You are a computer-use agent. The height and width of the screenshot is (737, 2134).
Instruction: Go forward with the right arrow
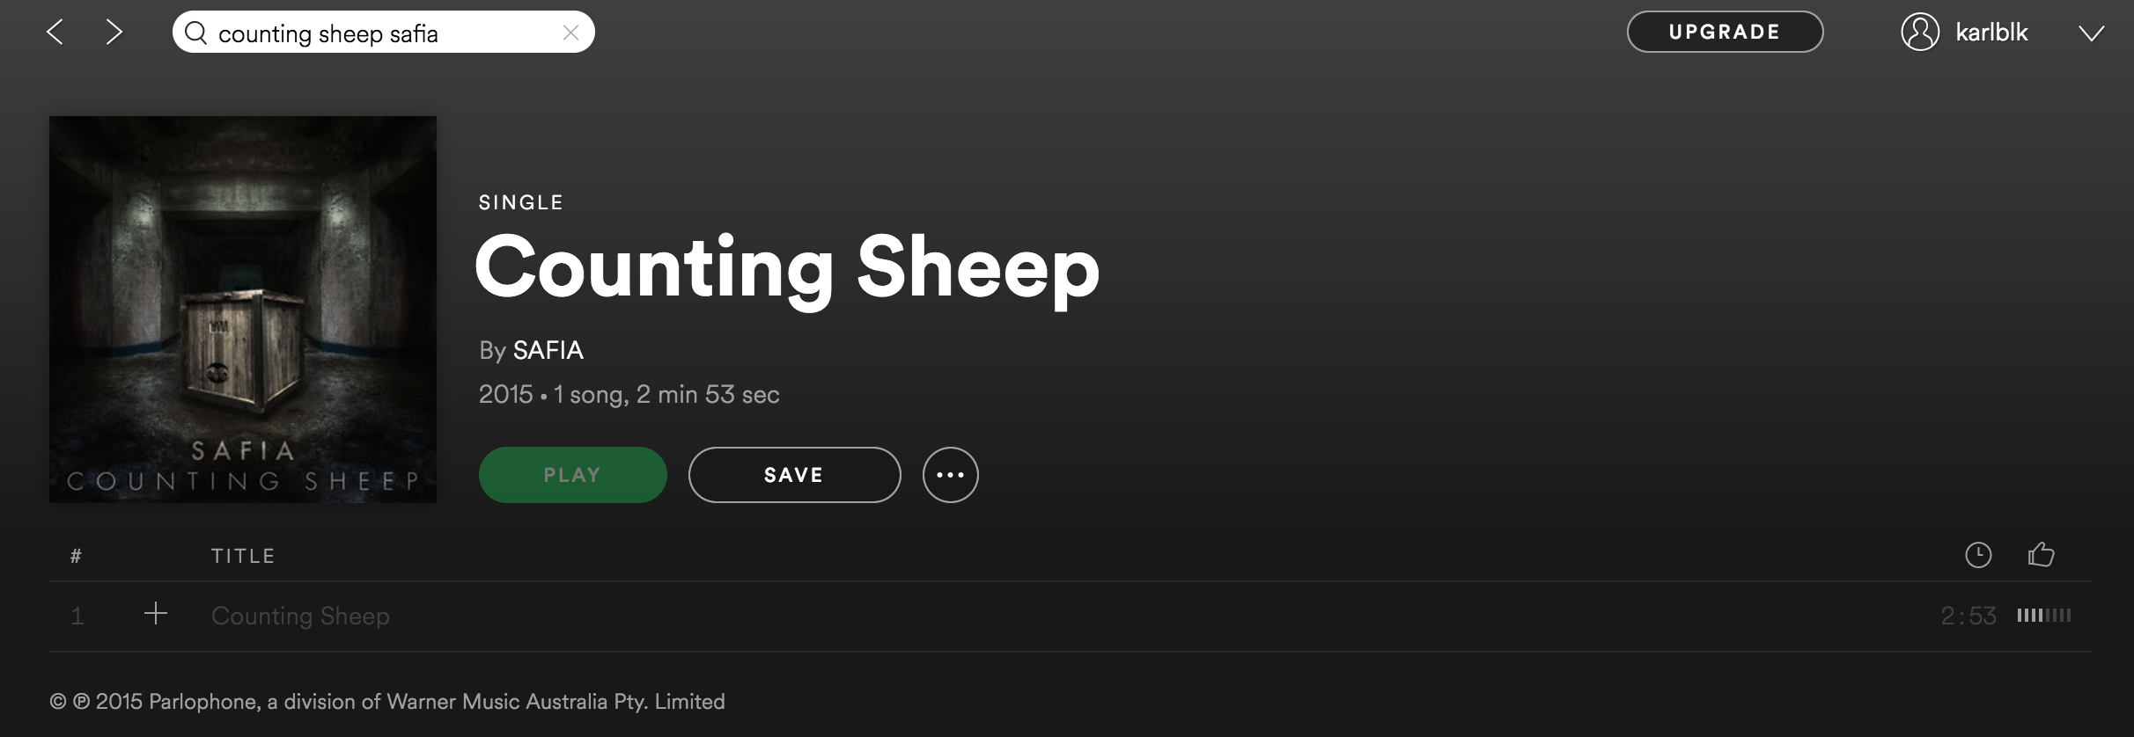point(114,33)
